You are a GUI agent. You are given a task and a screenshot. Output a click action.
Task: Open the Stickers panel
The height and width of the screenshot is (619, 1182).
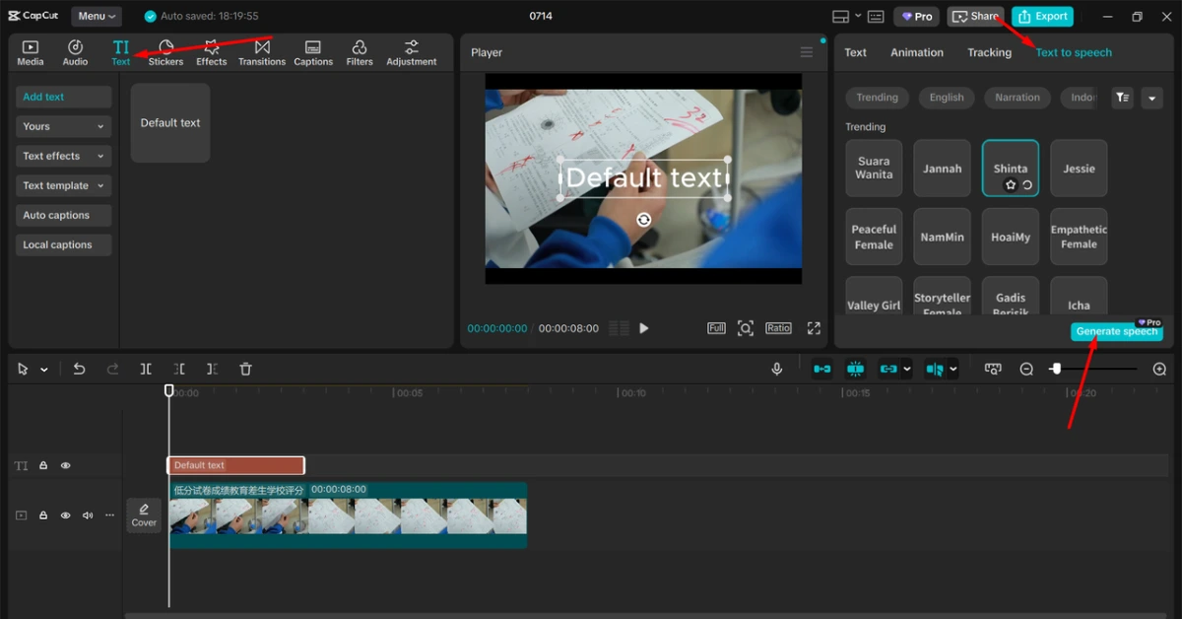pos(165,52)
